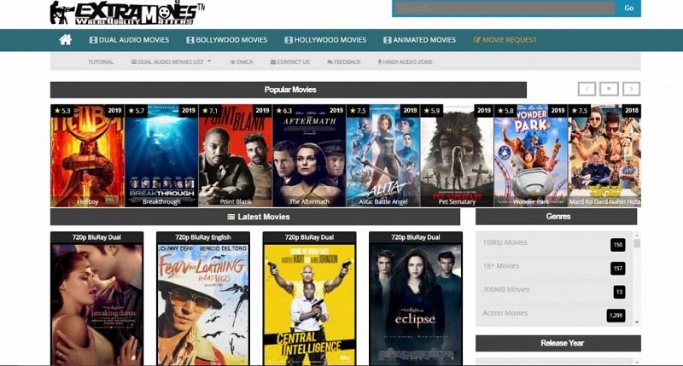This screenshot has height=366, width=683.
Task: Open the Contact Us page
Action: point(289,62)
